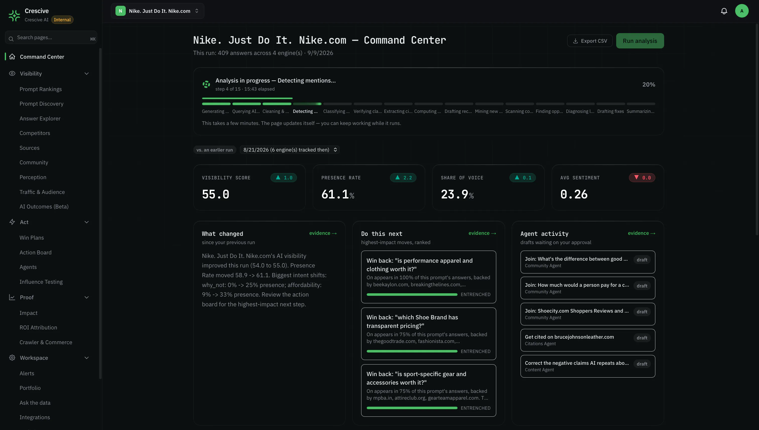Collapse the Workspace section chevron
This screenshot has height=430, width=759.
(x=87, y=358)
